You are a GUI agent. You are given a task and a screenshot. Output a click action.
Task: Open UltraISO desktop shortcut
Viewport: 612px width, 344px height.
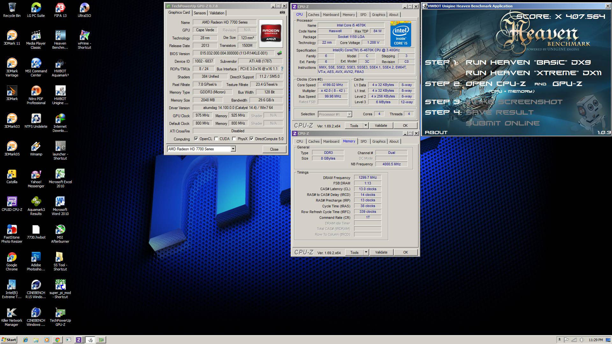point(84,10)
